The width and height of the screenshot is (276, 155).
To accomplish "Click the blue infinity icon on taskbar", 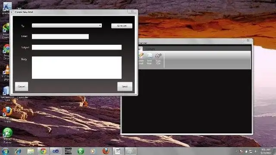I will (x=56, y=151).
